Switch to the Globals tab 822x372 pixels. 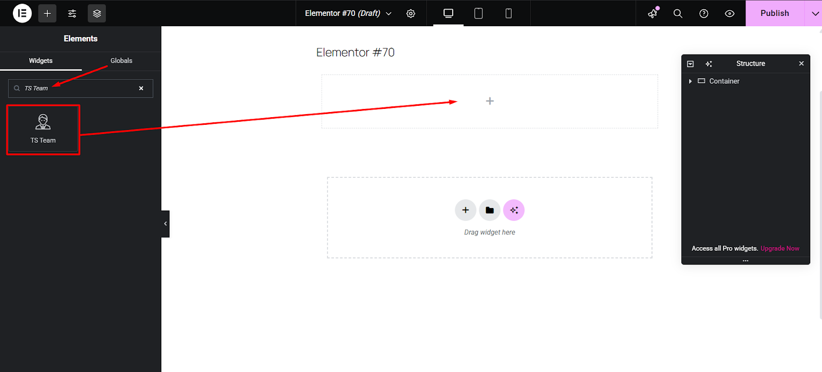click(x=121, y=61)
